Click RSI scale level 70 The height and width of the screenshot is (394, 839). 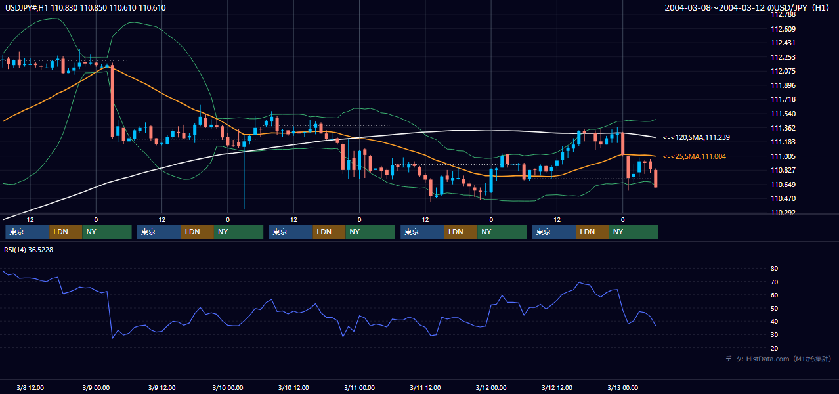774,282
